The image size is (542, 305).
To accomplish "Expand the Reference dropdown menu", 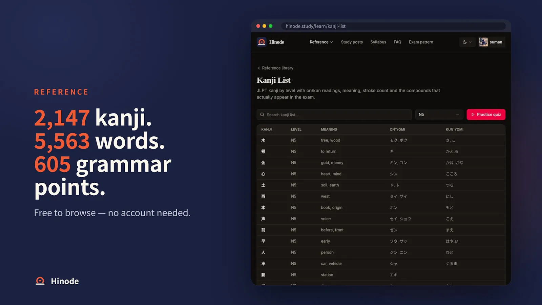I will point(321,42).
